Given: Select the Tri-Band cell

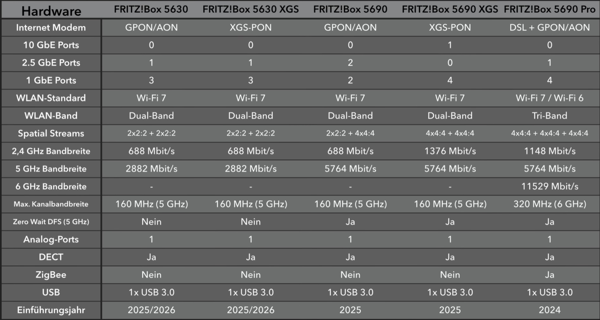Looking at the screenshot, I should click(550, 116).
